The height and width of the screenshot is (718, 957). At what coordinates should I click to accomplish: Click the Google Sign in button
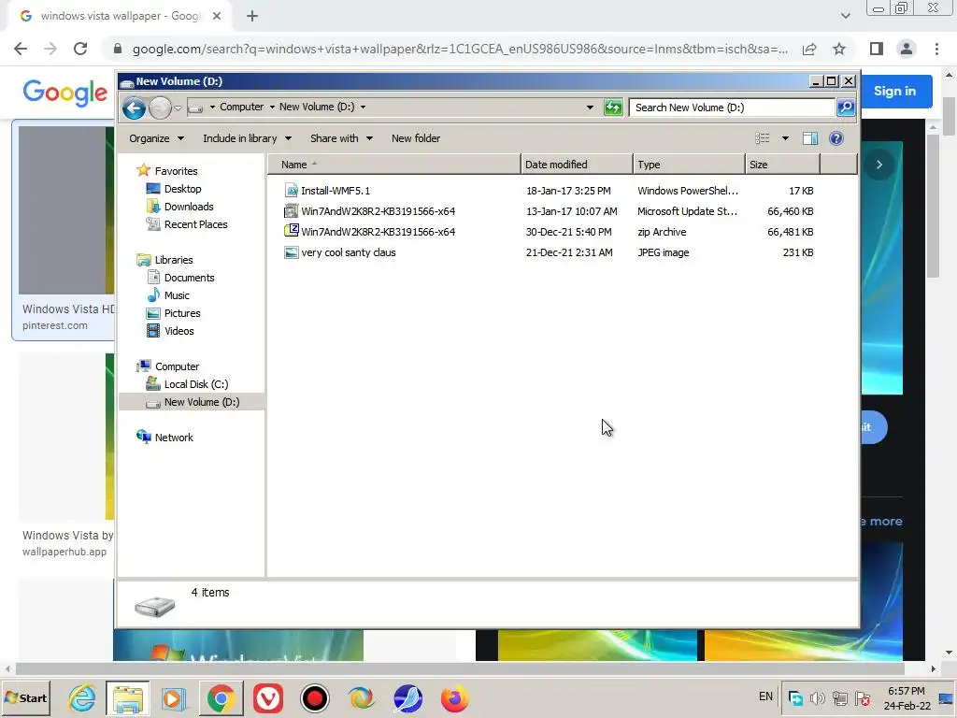pos(894,91)
